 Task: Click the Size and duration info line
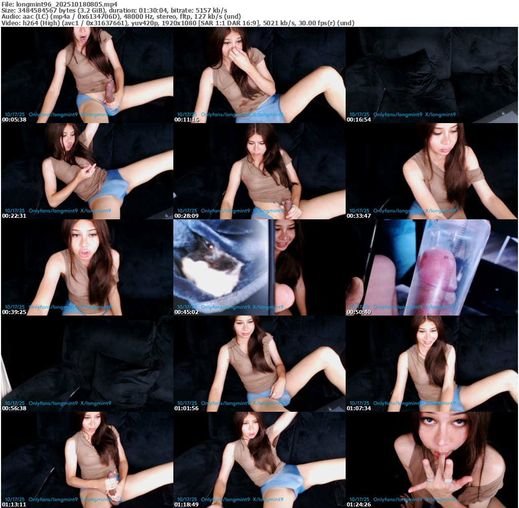coord(114,11)
